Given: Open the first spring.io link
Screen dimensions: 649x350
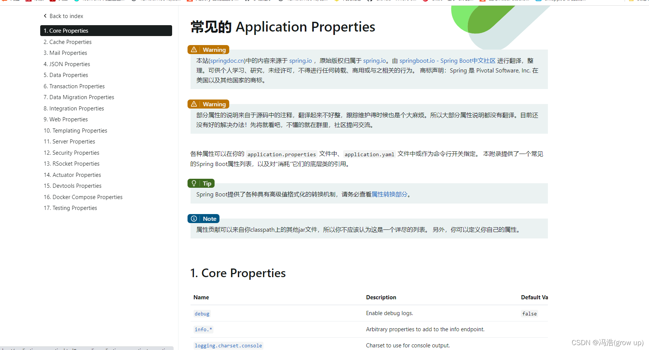Looking at the screenshot, I should (x=301, y=61).
